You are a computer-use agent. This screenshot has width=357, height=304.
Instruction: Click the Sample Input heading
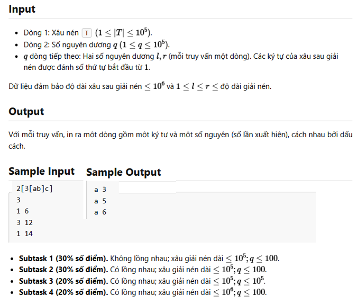pos(41,171)
